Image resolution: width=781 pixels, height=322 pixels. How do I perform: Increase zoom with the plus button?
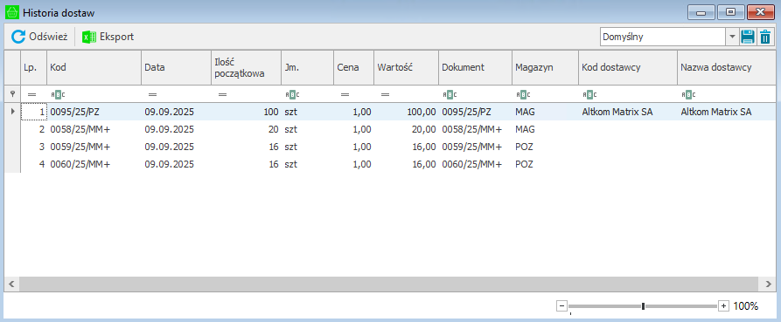pyautogui.click(x=723, y=306)
